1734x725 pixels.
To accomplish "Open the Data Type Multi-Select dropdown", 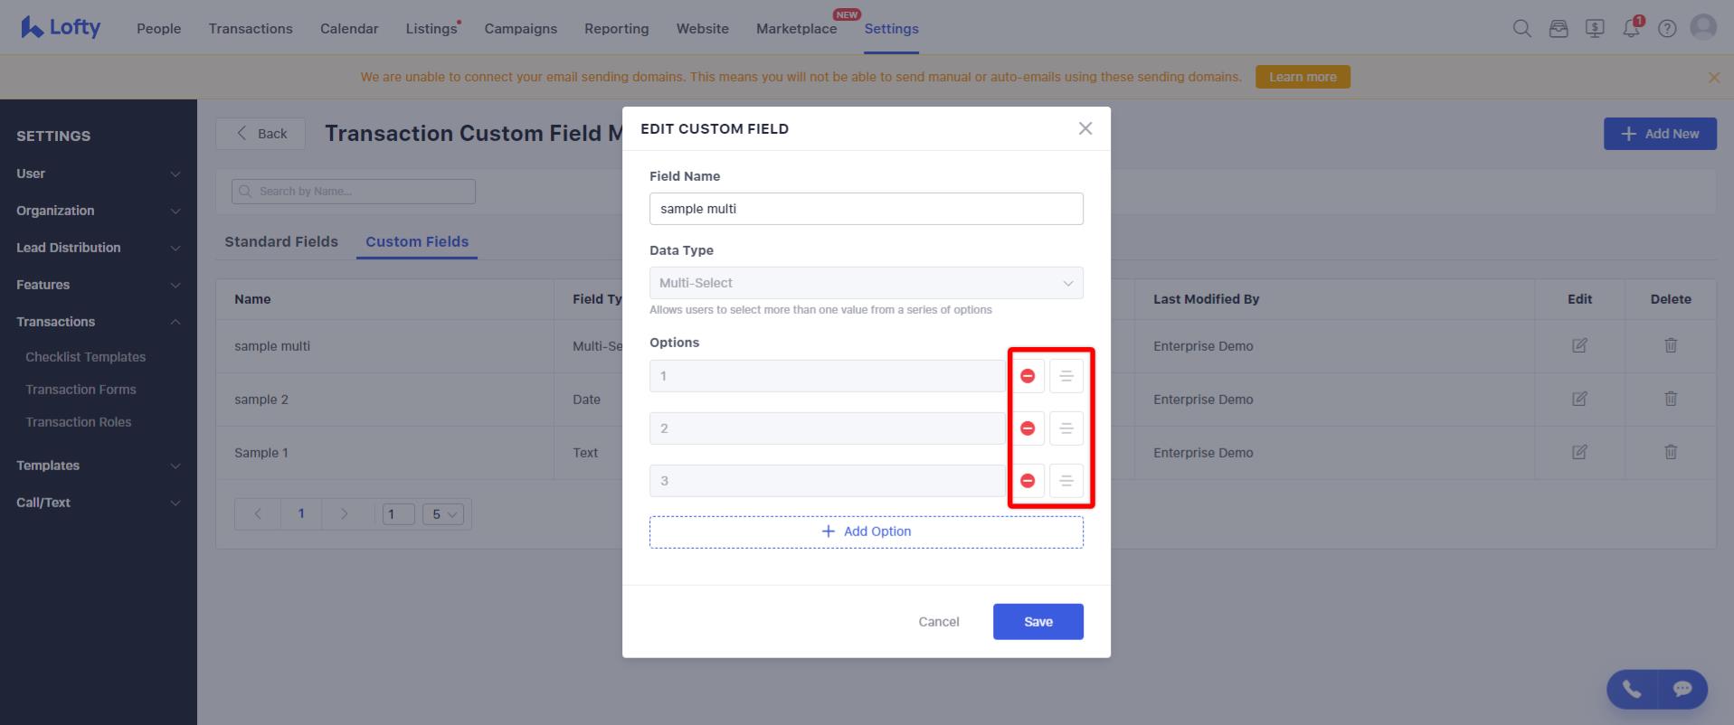I will (867, 283).
